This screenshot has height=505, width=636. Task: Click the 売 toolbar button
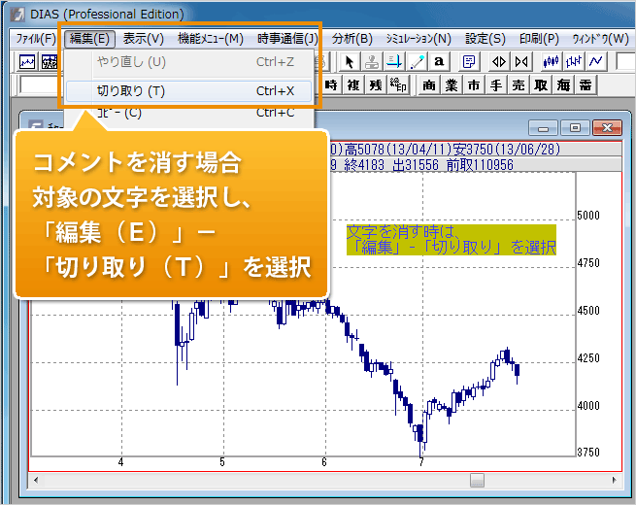pyautogui.click(x=519, y=84)
